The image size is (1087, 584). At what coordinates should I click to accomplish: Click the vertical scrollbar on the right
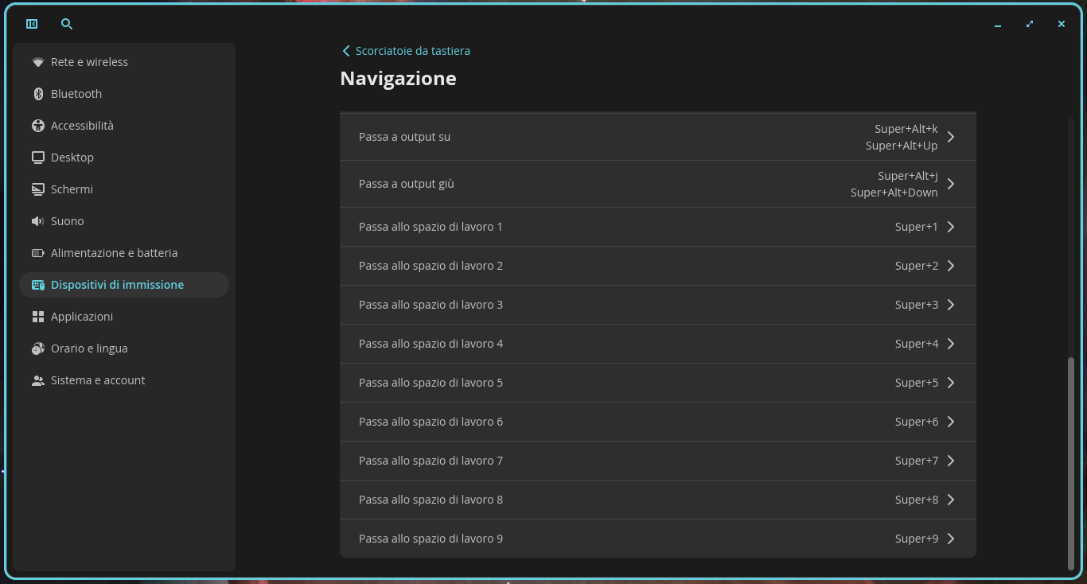tap(1070, 464)
